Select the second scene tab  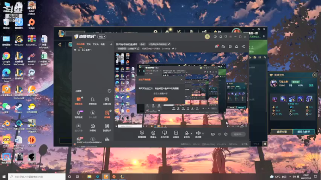pos(88,44)
